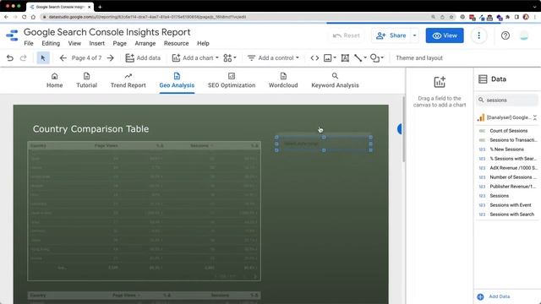Click the blue View button
The height and width of the screenshot is (304, 541).
pos(445,35)
